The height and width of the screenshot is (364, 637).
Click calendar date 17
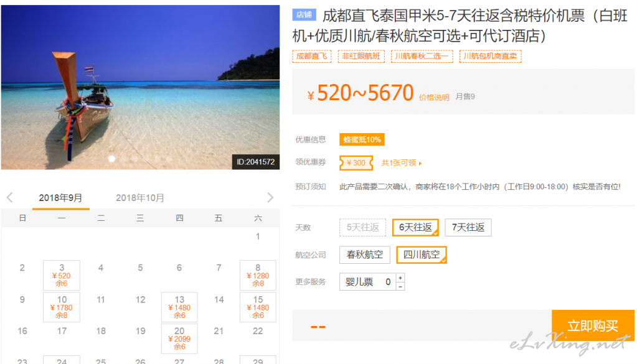tap(62, 331)
